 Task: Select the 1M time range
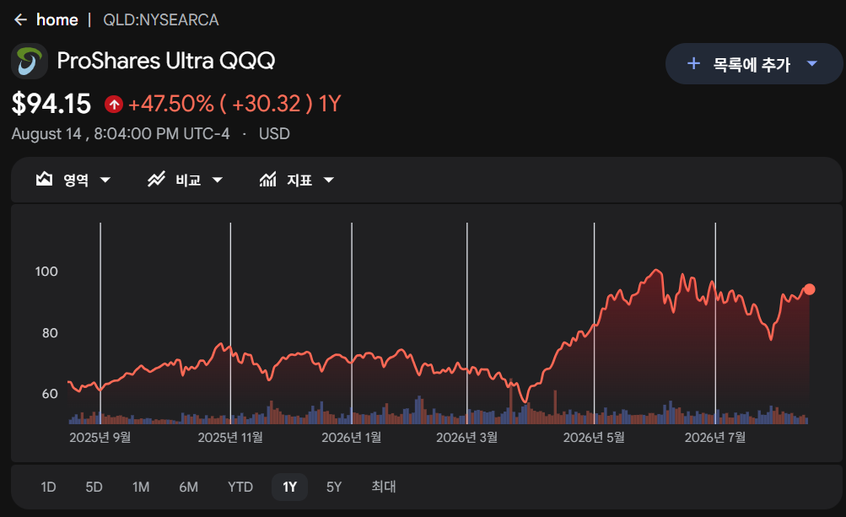point(141,487)
